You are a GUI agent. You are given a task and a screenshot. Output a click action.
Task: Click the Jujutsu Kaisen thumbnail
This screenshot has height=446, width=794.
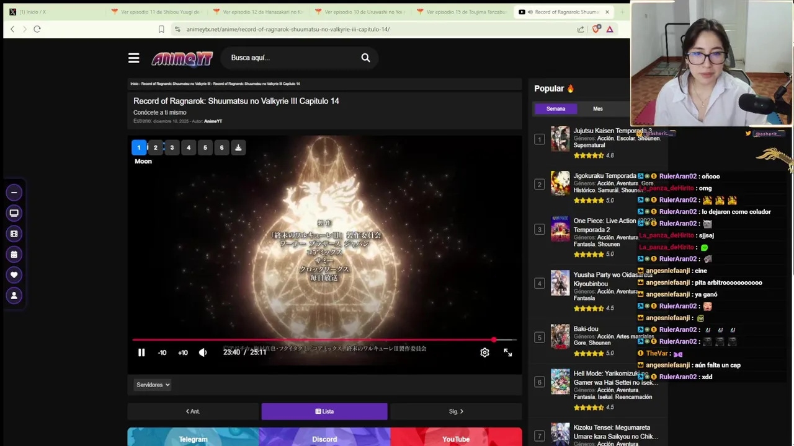(x=560, y=139)
